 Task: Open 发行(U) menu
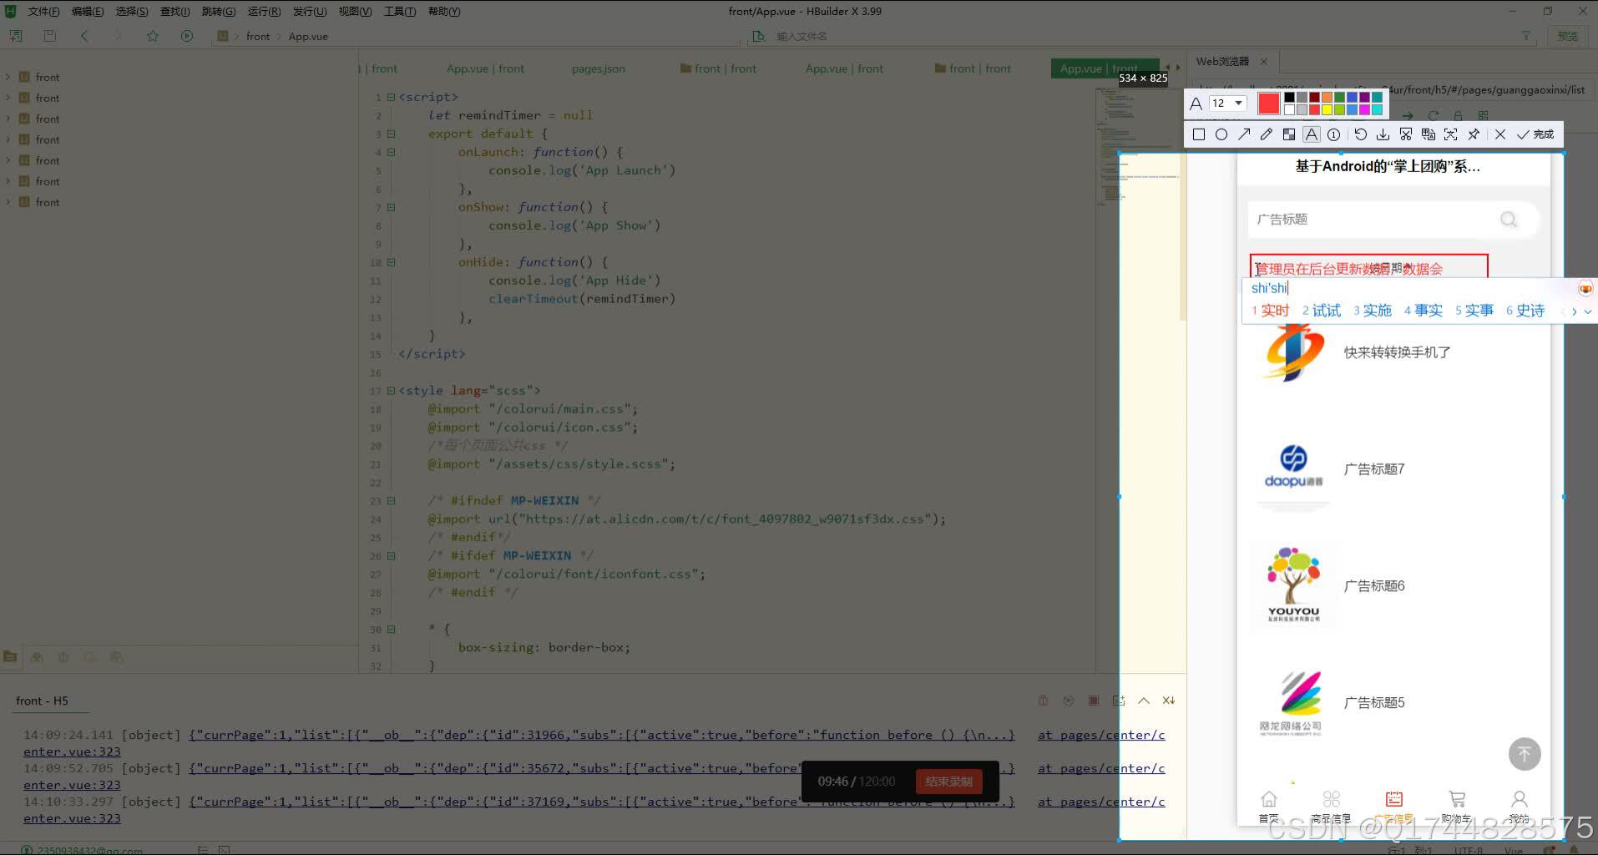point(309,11)
